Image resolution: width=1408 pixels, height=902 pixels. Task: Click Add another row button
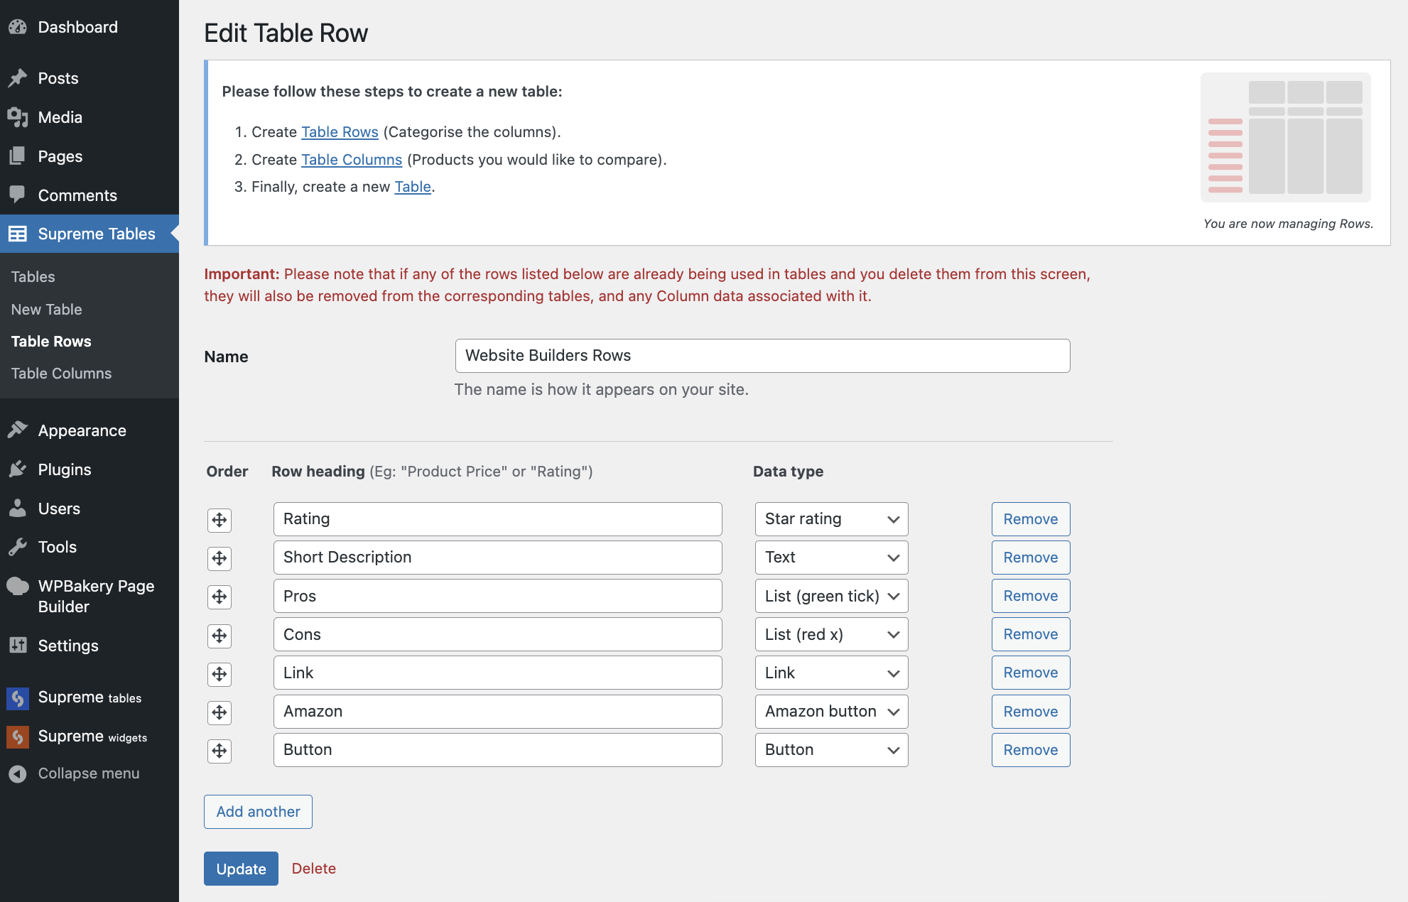258,812
